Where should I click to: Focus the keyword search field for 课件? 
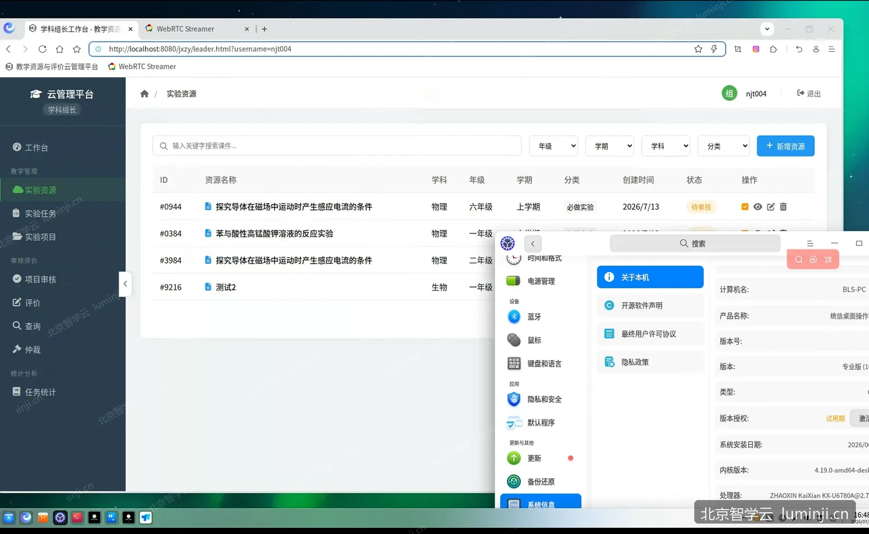[x=337, y=146]
